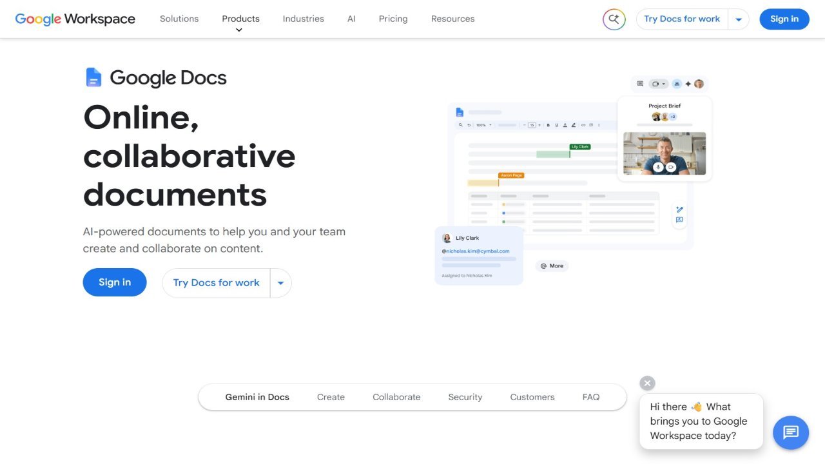Click the camera icon on the video tile

670,167
